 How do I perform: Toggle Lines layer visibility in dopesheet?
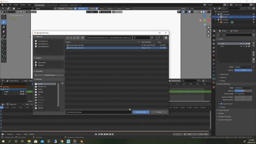point(21,92)
